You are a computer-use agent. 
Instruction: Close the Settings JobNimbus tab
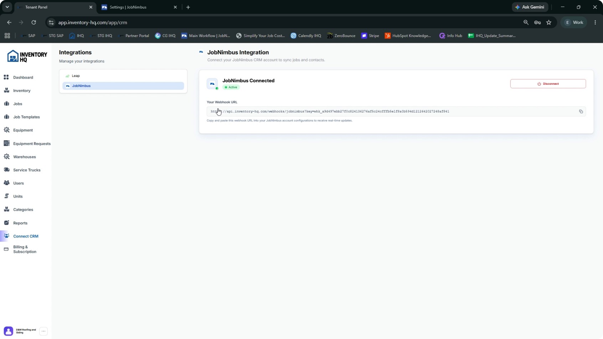click(x=175, y=7)
